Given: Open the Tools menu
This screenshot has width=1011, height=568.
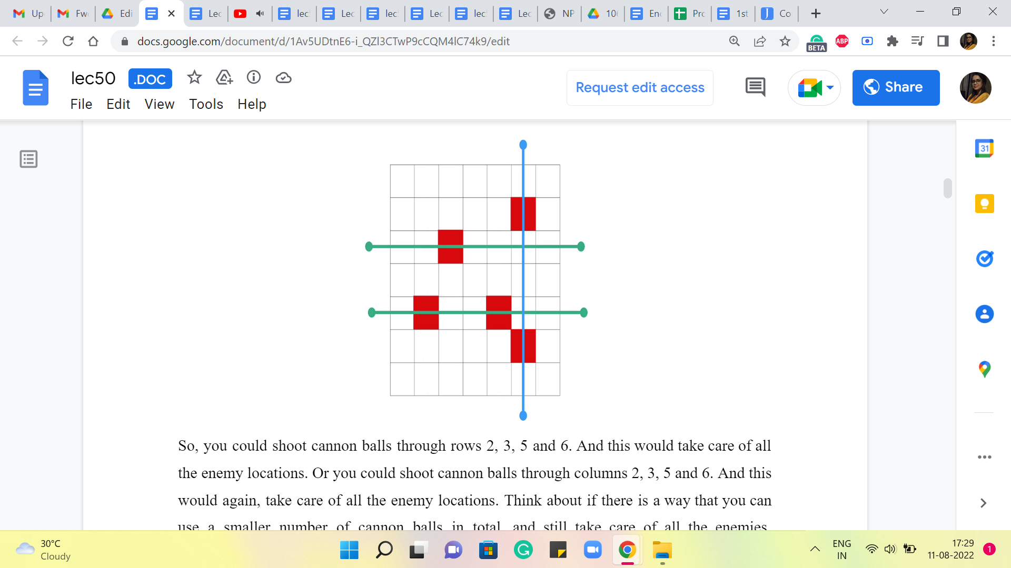Looking at the screenshot, I should pyautogui.click(x=206, y=104).
